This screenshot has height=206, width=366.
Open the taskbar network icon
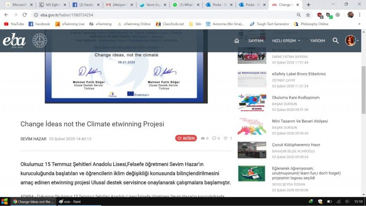pyautogui.click(x=339, y=202)
